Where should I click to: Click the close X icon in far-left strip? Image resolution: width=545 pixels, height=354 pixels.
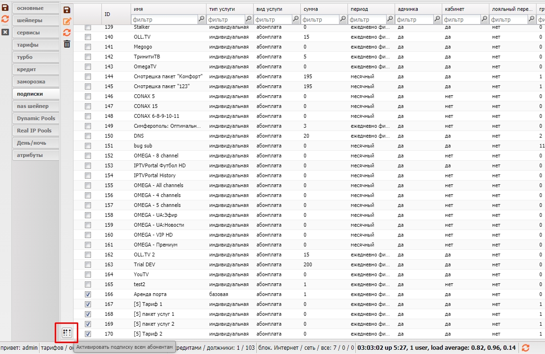(x=5, y=32)
